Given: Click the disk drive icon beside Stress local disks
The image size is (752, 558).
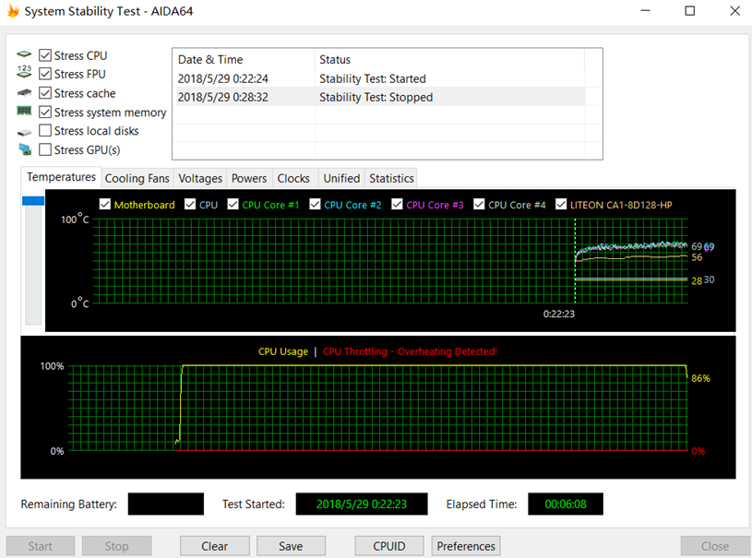Looking at the screenshot, I should point(24,132).
